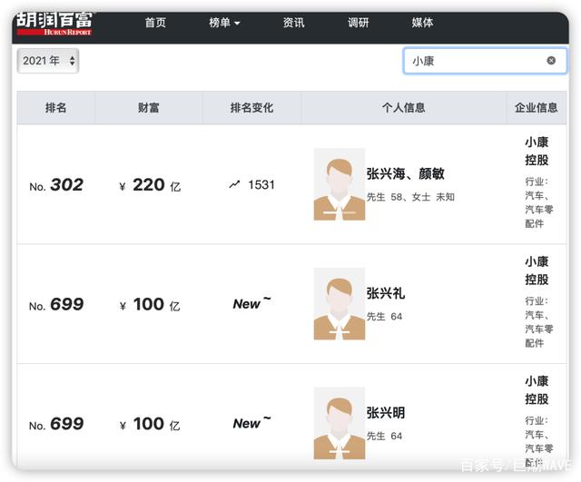Click the industry text in the 张兴礼 row
The image size is (581, 482).
pyautogui.click(x=539, y=322)
